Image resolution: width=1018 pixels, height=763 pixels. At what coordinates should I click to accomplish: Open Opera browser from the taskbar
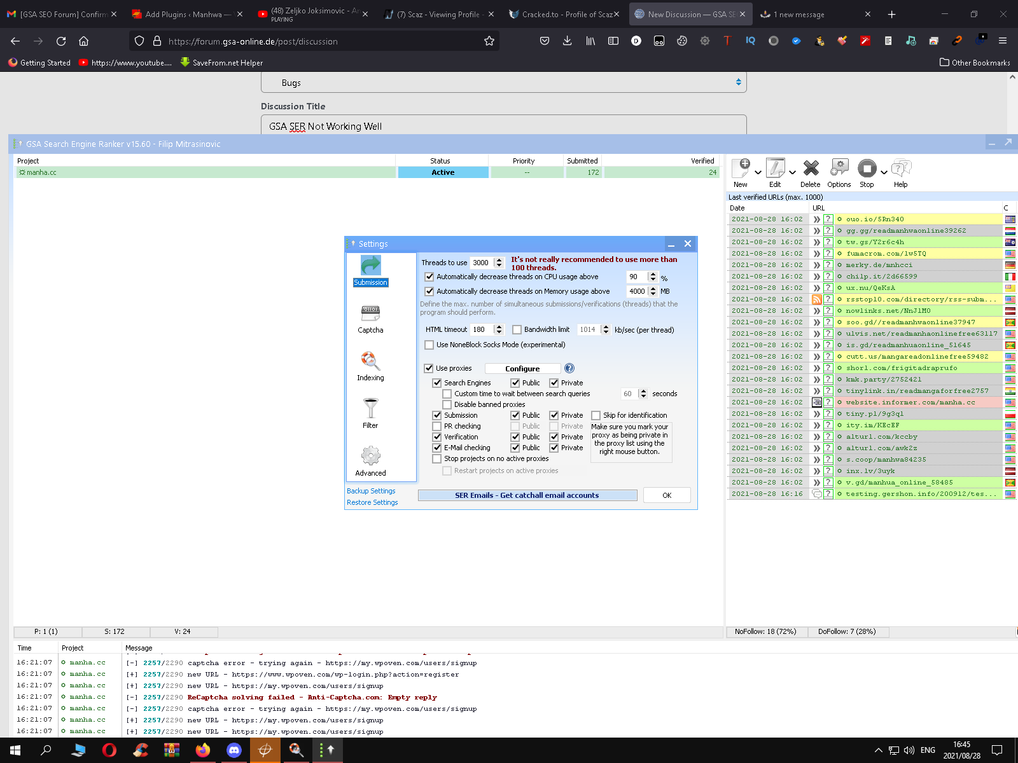tap(109, 750)
